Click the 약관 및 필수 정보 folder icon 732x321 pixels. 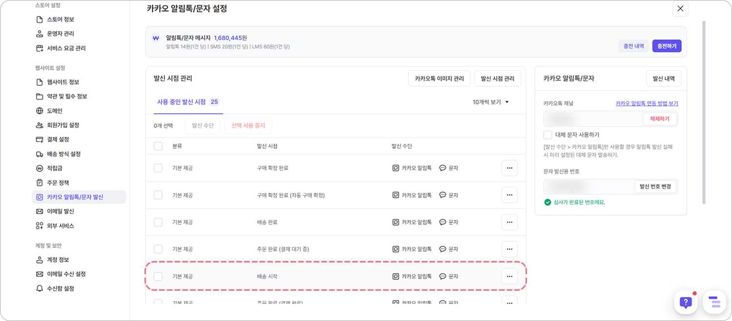pyautogui.click(x=40, y=96)
